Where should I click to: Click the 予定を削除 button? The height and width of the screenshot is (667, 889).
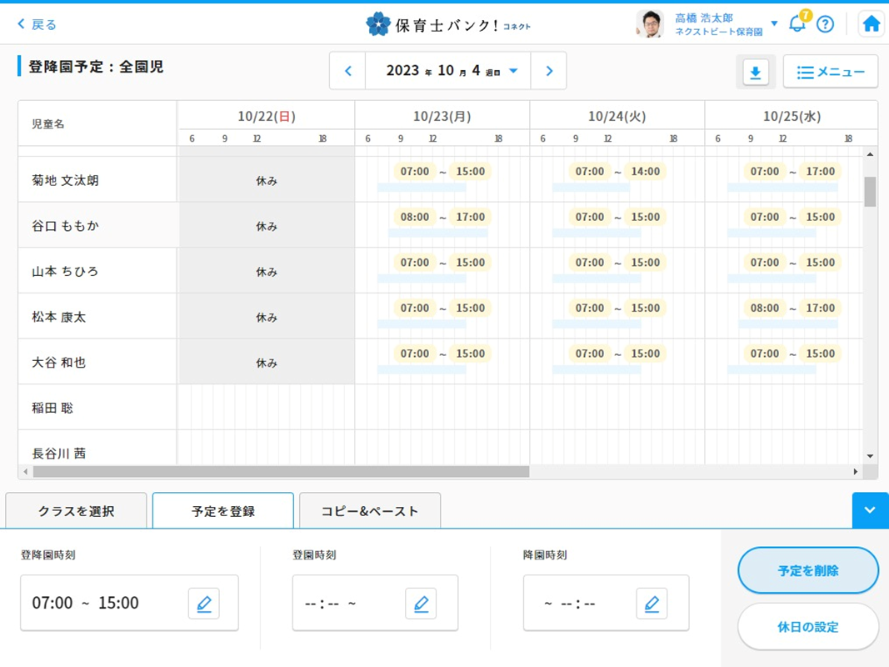[807, 571]
